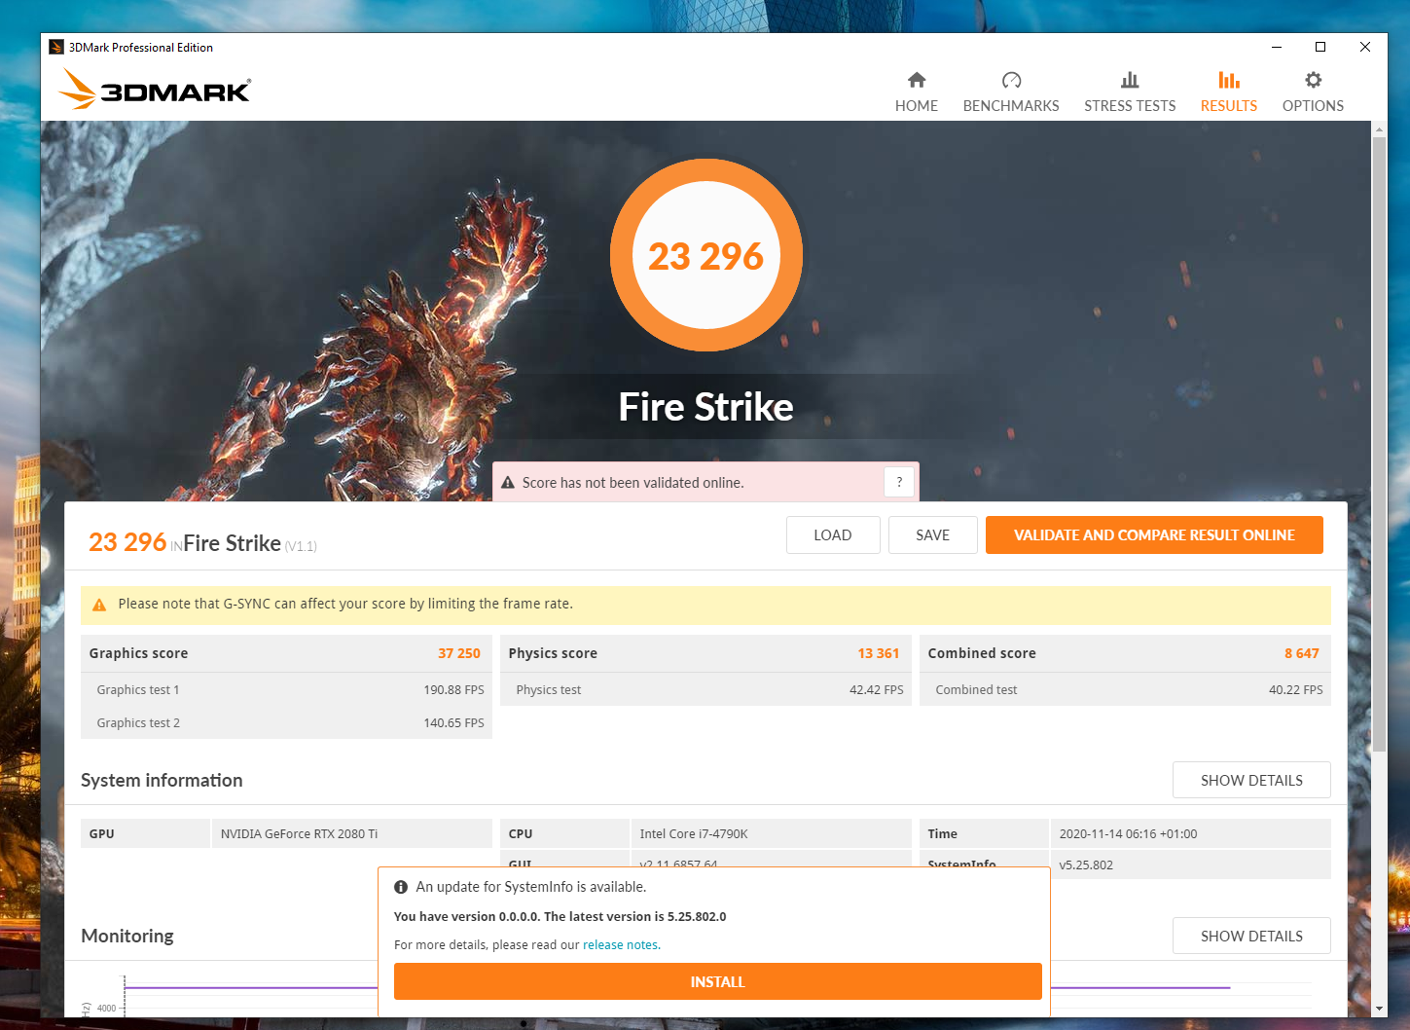Image resolution: width=1410 pixels, height=1030 pixels.
Task: Click the Graphics score label
Action: (138, 653)
